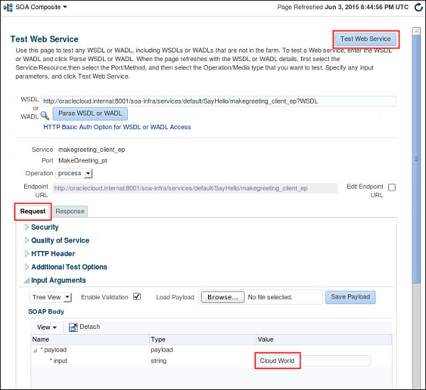Viewport: 426px width, 390px height.
Task: Open HTTP Basic Auth Option link
Action: (x=117, y=128)
